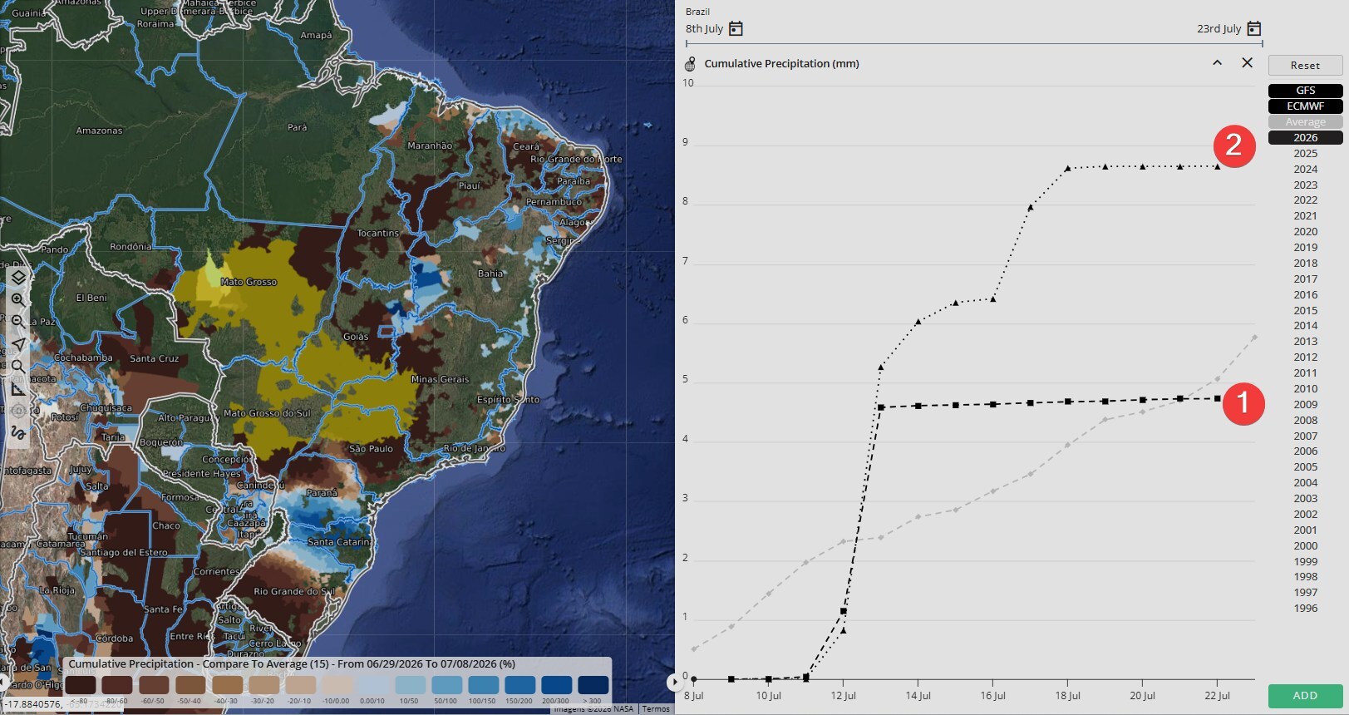Select year 2025 in the list
1349x715 pixels.
tap(1305, 154)
